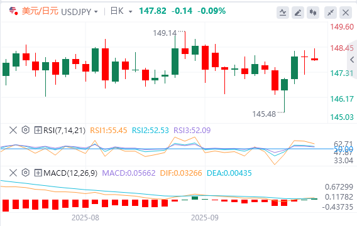The width and height of the screenshot is (357, 226).
Task: Click the US flag currency icon
Action: coord(13,11)
